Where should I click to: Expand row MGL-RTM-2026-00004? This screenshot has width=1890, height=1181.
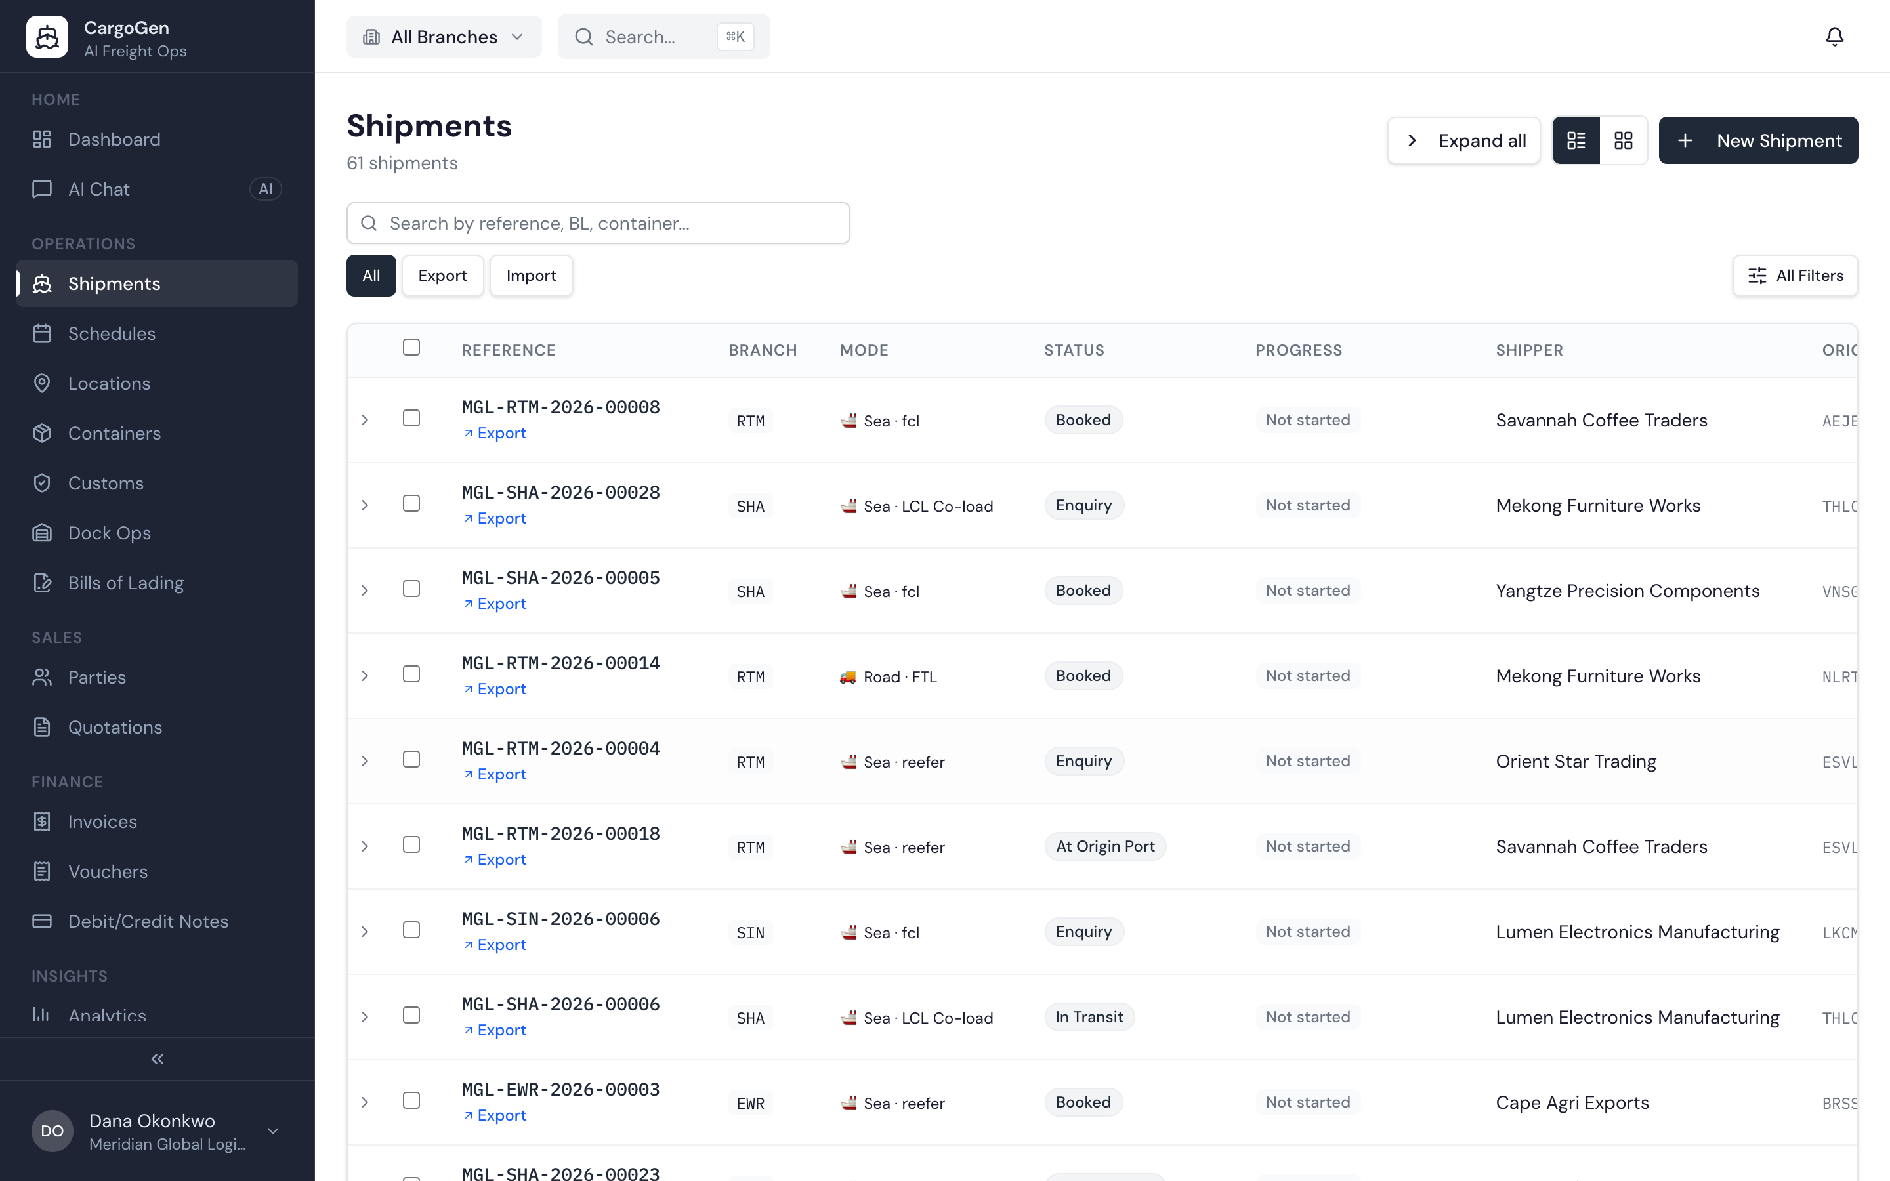(x=365, y=762)
